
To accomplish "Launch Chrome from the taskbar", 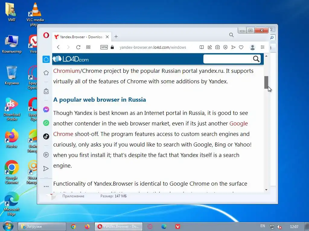I will coord(73,226).
